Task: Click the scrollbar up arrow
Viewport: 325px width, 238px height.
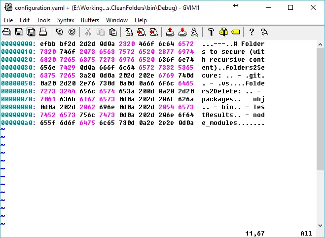Action: 320,44
